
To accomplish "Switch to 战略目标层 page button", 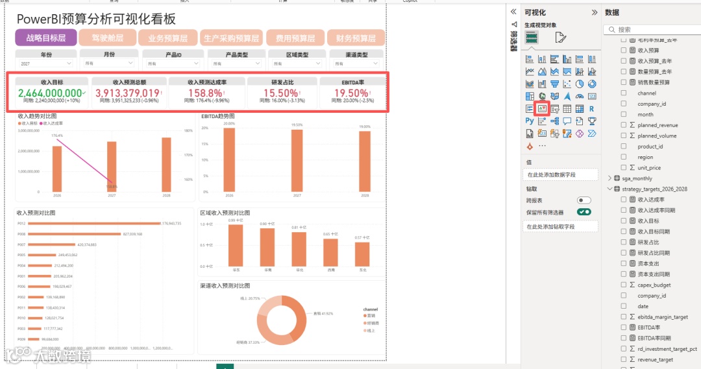I will tap(46, 38).
